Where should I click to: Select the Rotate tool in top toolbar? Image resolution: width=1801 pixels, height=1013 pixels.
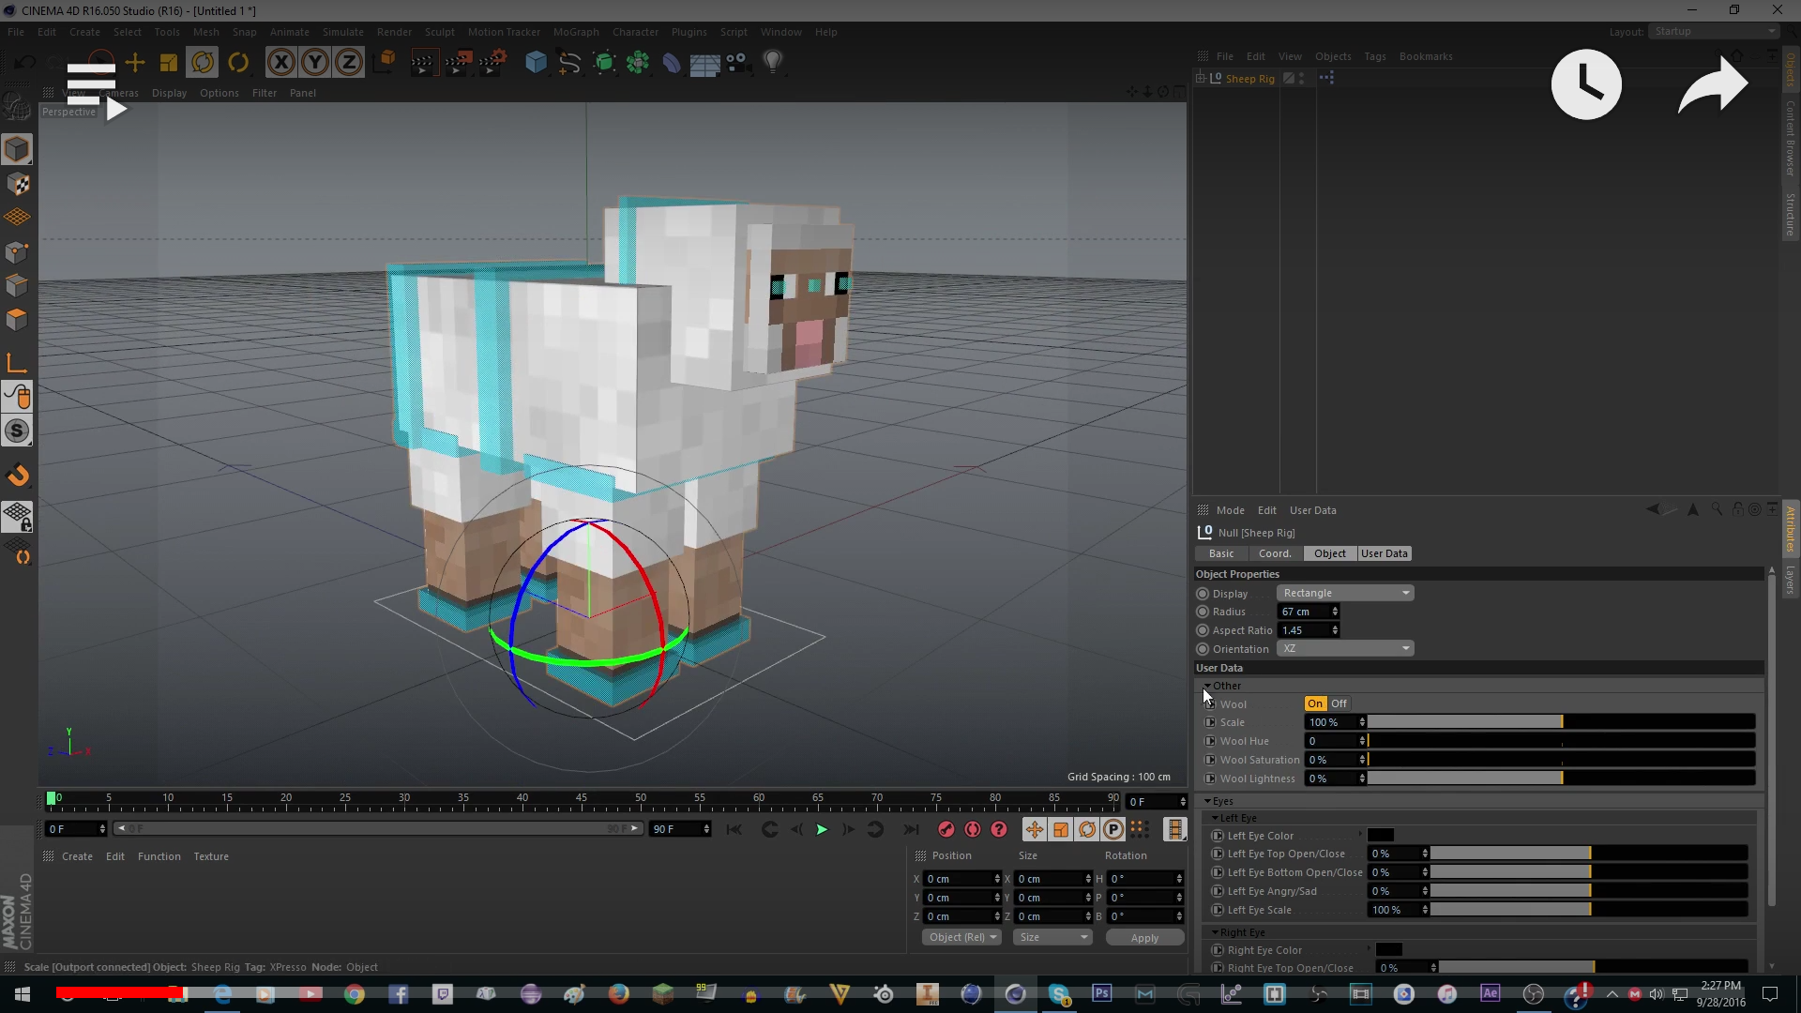[x=203, y=63]
